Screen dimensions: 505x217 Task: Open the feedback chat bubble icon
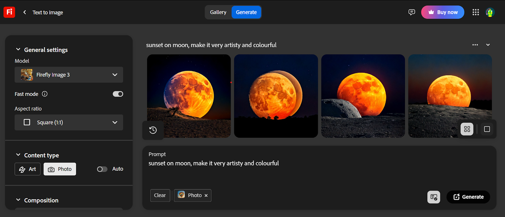(412, 12)
